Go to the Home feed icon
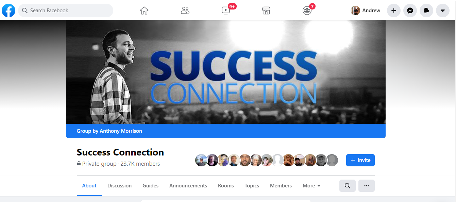The height and width of the screenshot is (202, 456). point(144,11)
